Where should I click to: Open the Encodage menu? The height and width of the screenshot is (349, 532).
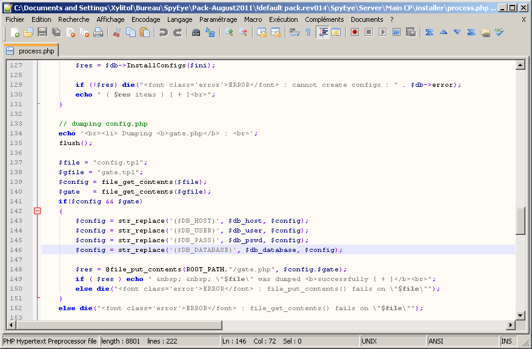145,19
